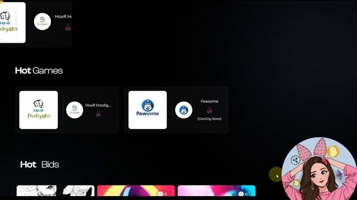The image size is (357, 200).
Task: Click the round Pawsome dog avatar
Action: (x=184, y=110)
